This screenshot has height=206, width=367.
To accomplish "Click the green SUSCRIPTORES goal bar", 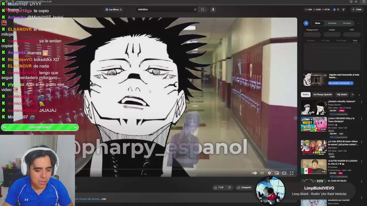I will click(x=40, y=127).
